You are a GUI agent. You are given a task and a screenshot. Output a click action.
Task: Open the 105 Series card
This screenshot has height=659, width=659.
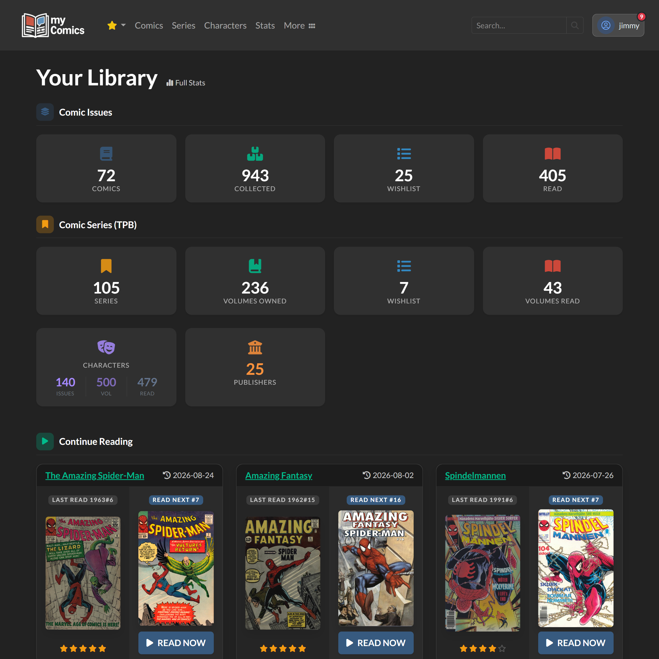pos(106,281)
